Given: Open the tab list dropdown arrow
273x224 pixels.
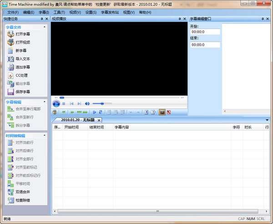Looking at the screenshot, I should click(267, 120).
